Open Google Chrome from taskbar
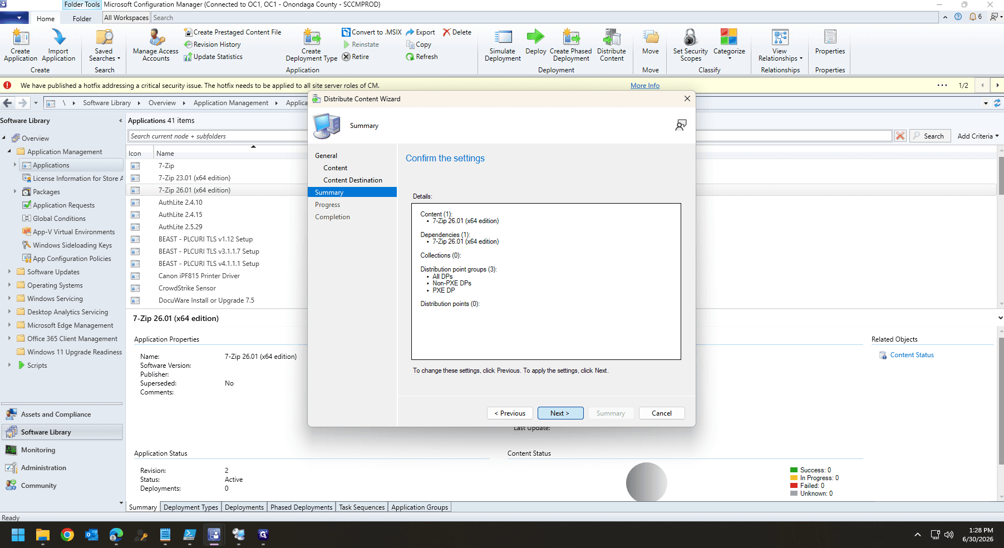The height and width of the screenshot is (548, 1004). (67, 535)
